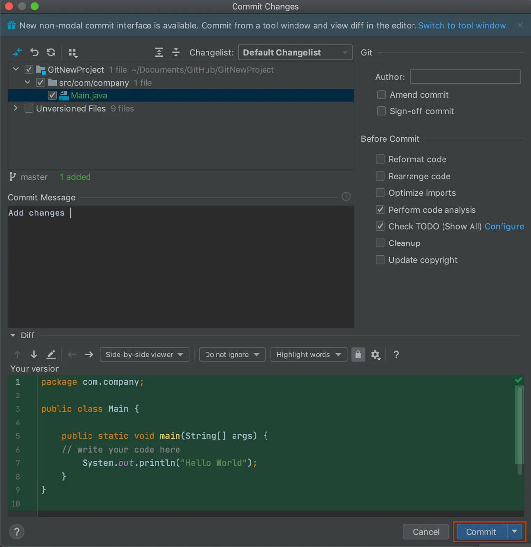Click the System.out.println code line
Image resolution: width=531 pixels, height=547 pixels.
pyautogui.click(x=170, y=463)
